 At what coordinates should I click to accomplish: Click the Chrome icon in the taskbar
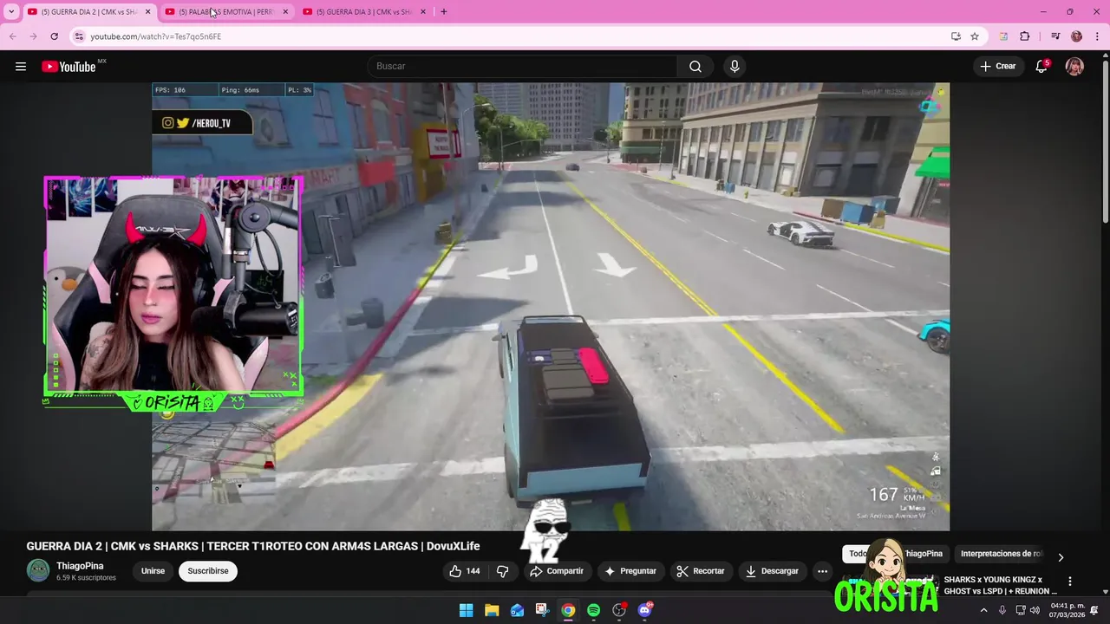(x=568, y=610)
